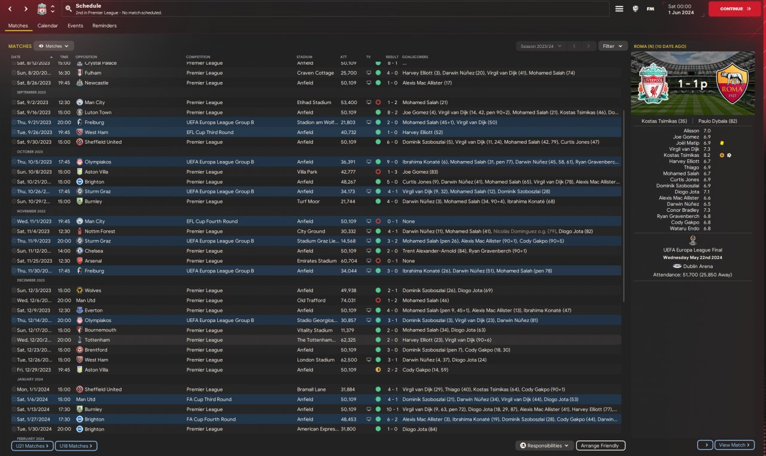Viewport: 766px width, 456px height.
Task: Click the TV icon on the Fulham row
Action: pyautogui.click(x=369, y=73)
